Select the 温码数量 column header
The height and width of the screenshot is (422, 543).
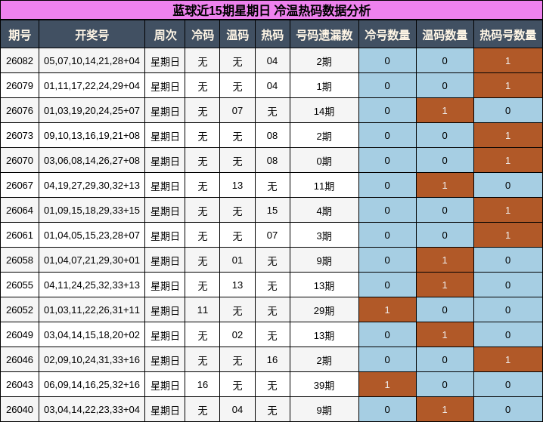pyautogui.click(x=445, y=34)
